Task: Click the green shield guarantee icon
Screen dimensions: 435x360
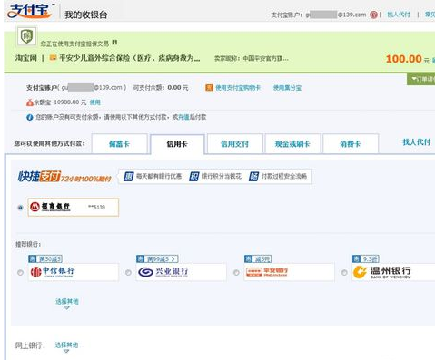Action: click(26, 36)
